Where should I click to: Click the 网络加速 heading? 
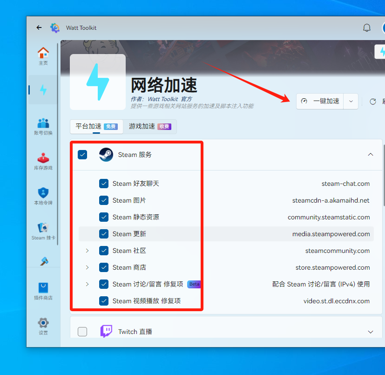[x=164, y=85]
